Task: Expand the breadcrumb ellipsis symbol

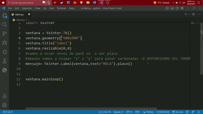Action: pyautogui.click(x=29, y=20)
